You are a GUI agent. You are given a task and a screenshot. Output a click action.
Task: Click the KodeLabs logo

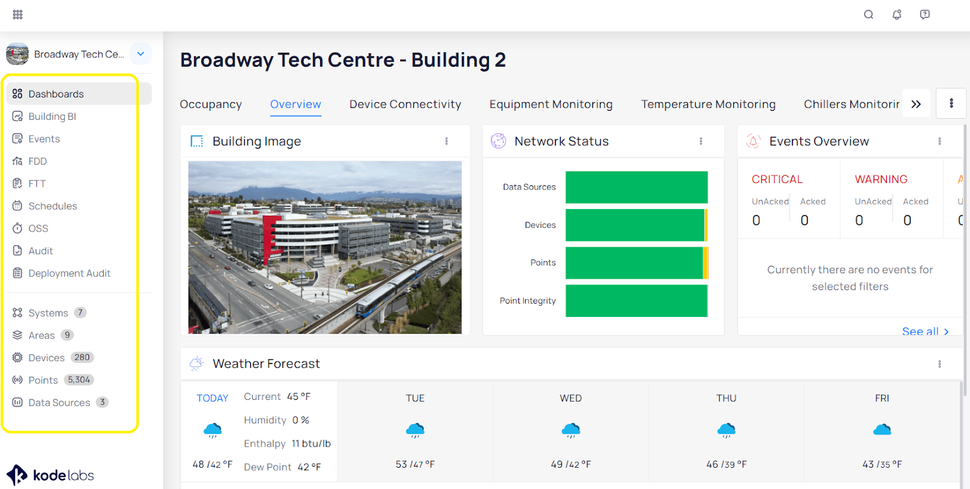click(50, 475)
